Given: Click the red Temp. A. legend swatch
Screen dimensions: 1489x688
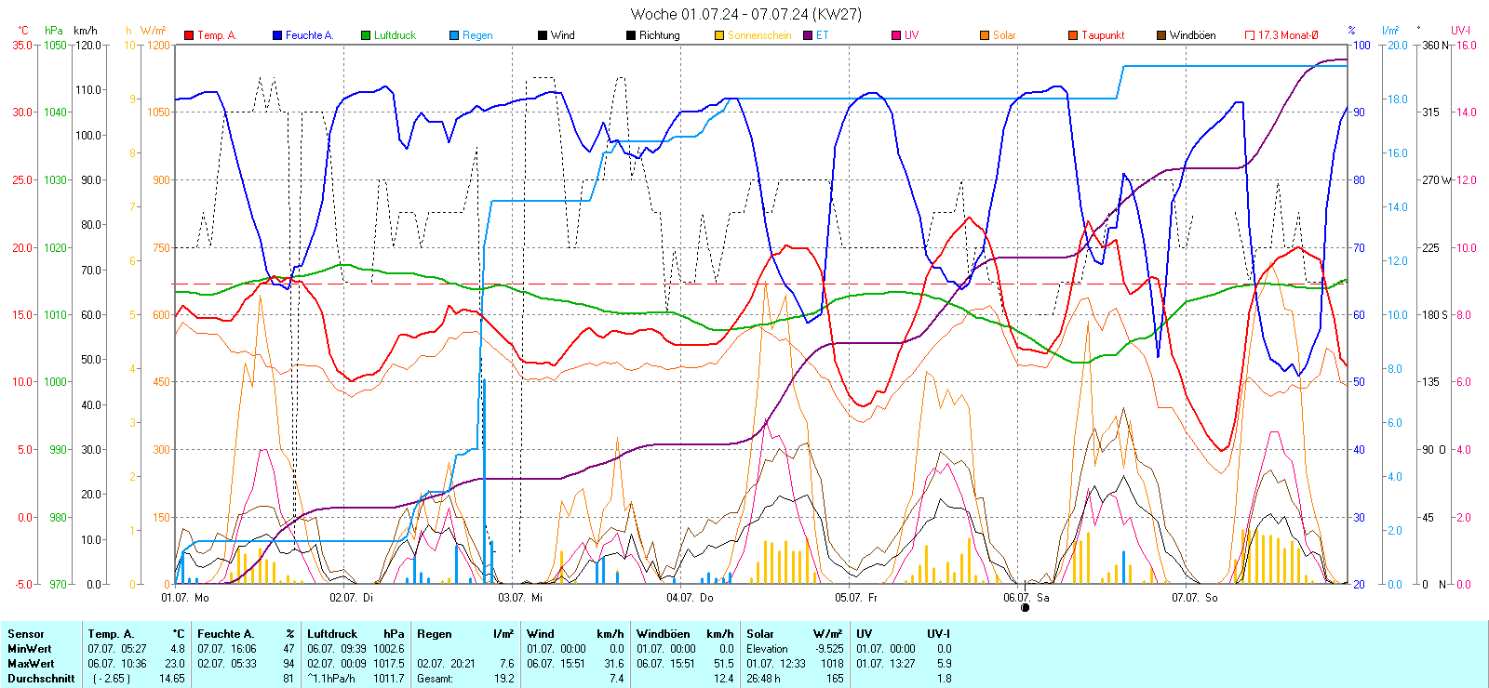Looking at the screenshot, I should coord(189,35).
